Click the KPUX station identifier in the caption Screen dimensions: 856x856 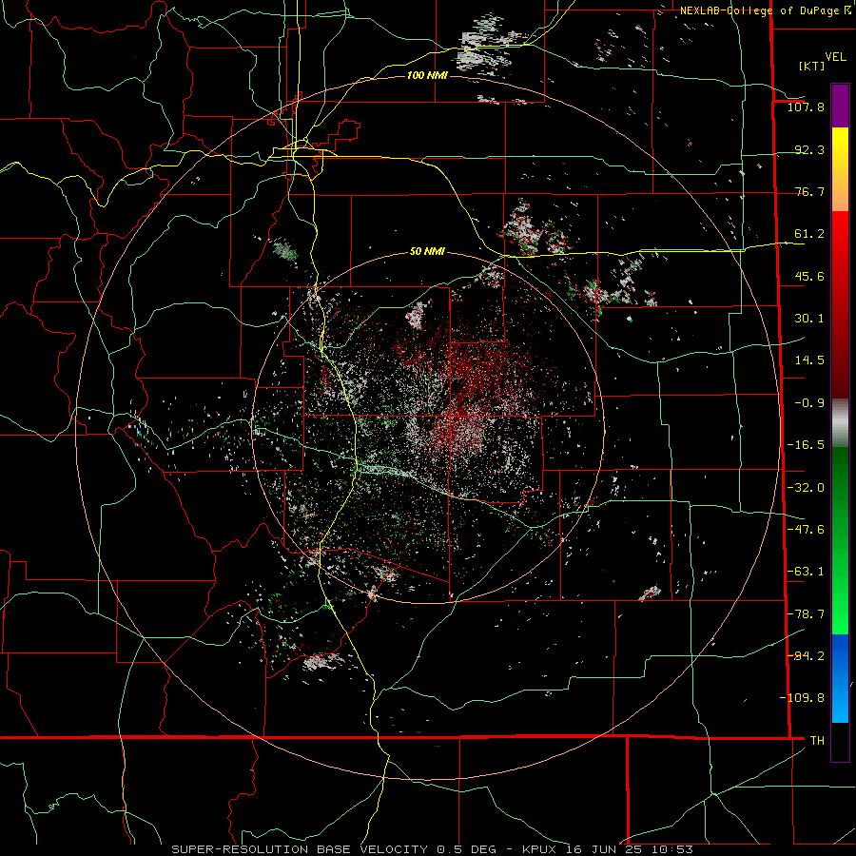539,849
